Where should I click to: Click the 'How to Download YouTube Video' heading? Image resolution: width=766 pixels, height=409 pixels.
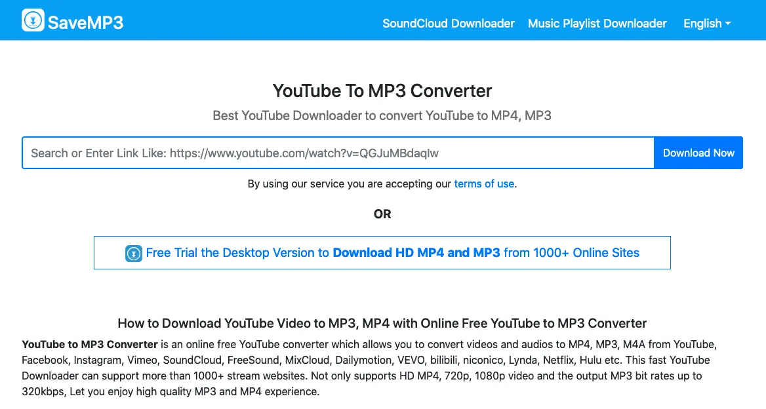(382, 323)
